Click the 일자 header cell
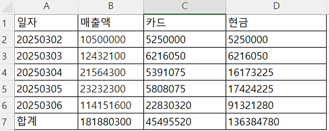The height and width of the screenshot is (131, 329). click(x=46, y=23)
